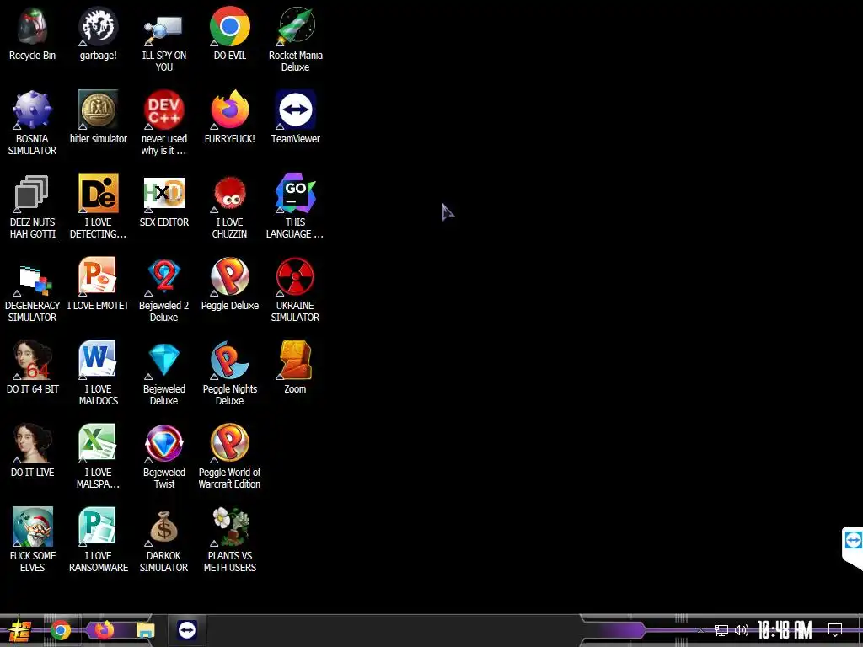Image resolution: width=863 pixels, height=647 pixels.
Task: Select the "DARKOK SIMULATOR" money bag icon
Action: [163, 527]
